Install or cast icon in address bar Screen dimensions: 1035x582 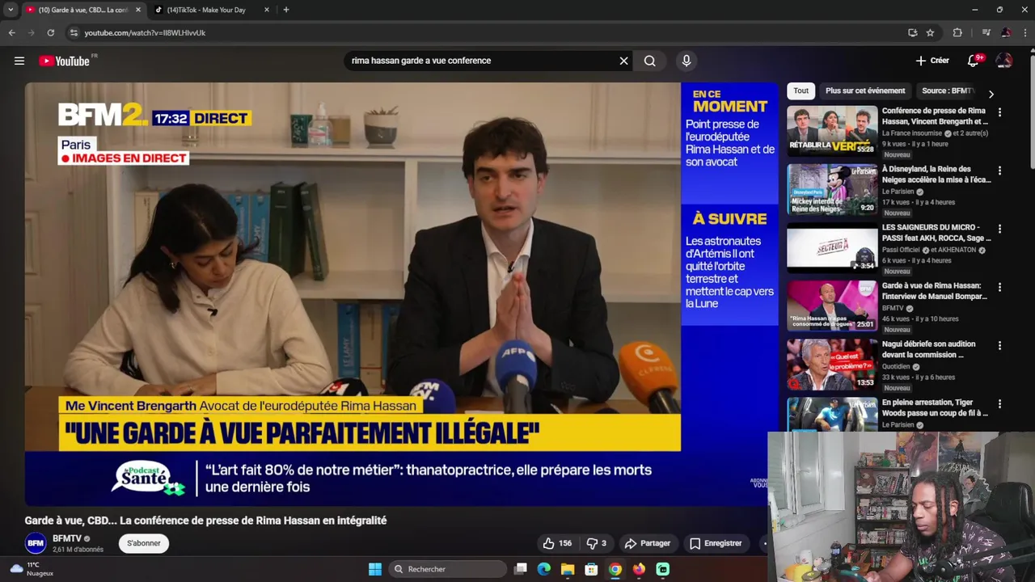pyautogui.click(x=913, y=32)
